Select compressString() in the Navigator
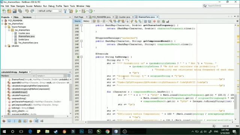 19,98
